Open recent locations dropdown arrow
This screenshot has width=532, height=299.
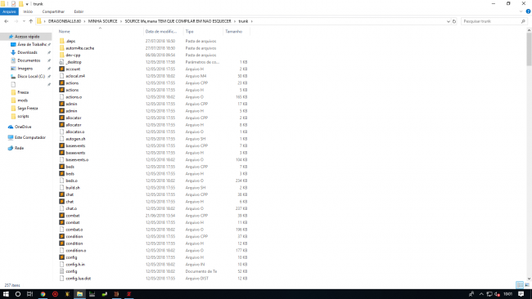[24, 21]
